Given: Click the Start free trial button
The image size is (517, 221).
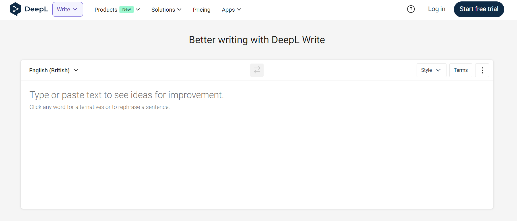Looking at the screenshot, I should [x=479, y=9].
